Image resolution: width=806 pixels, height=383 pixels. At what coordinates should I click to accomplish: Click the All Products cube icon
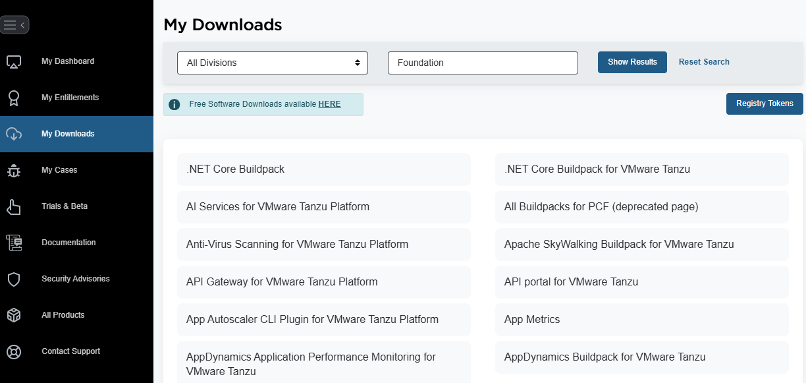(14, 316)
